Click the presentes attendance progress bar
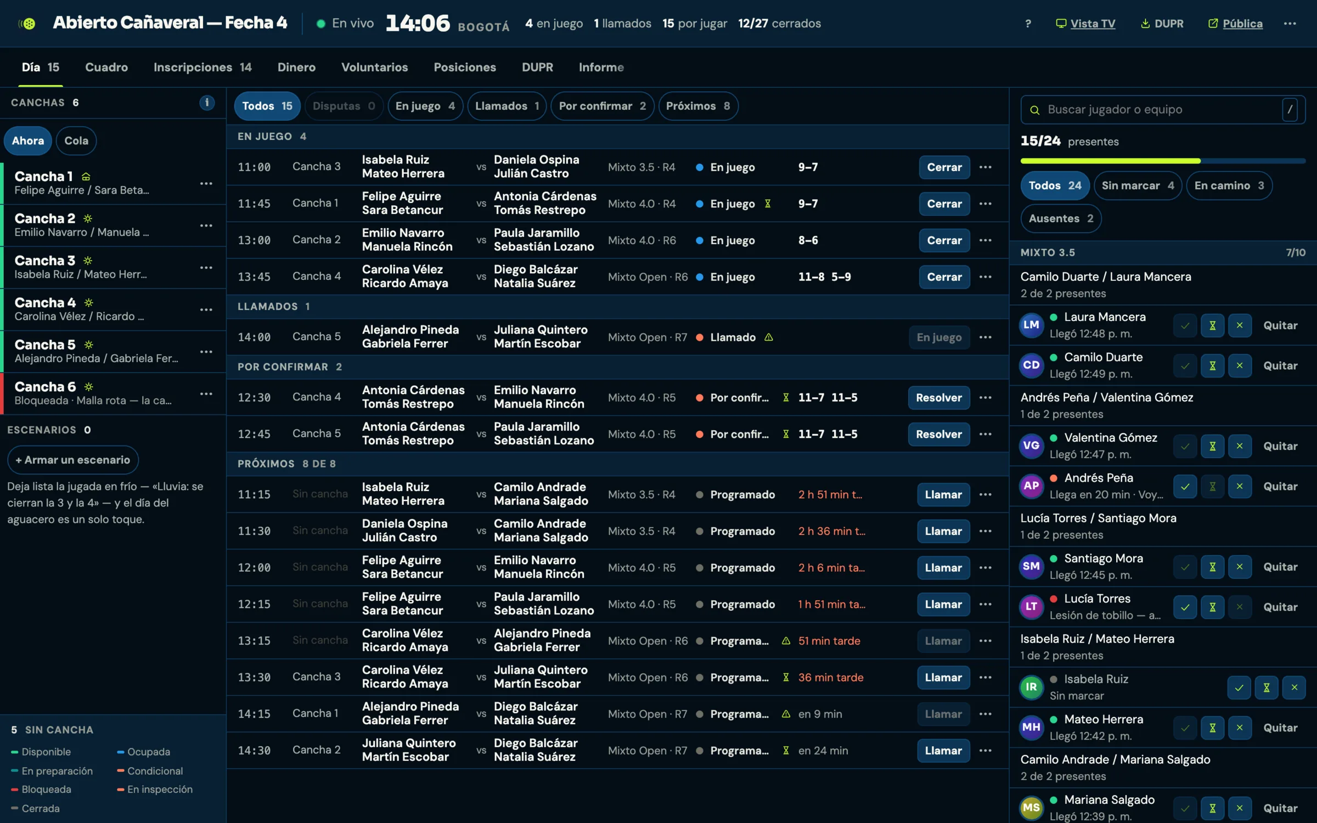Viewport: 1317px width, 823px height. click(1162, 161)
